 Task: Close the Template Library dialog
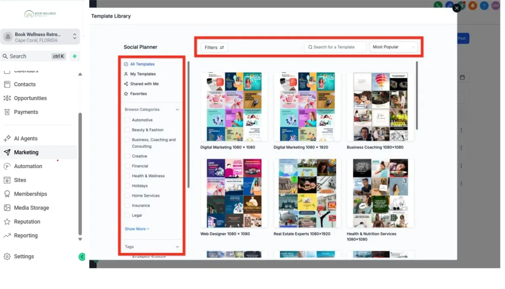click(457, 8)
